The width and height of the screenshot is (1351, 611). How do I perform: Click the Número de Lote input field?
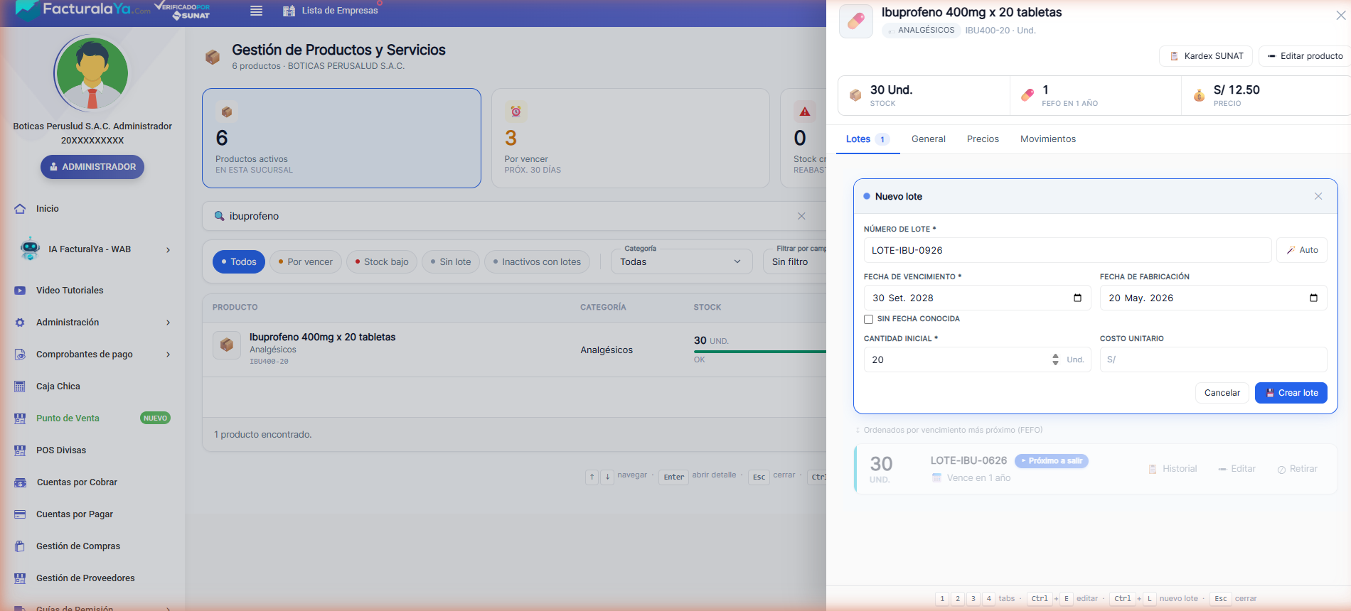tap(1067, 250)
